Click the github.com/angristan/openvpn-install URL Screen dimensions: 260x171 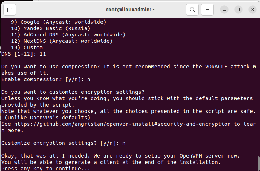pyautogui.click(x=122, y=124)
